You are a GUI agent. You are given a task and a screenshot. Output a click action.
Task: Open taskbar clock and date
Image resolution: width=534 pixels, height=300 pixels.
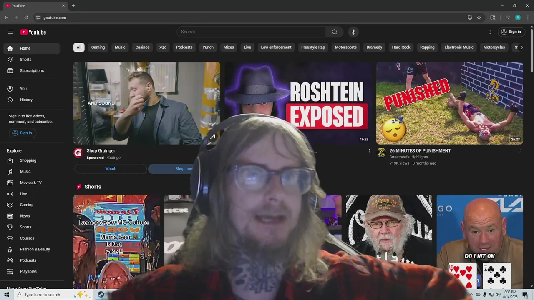511,294
